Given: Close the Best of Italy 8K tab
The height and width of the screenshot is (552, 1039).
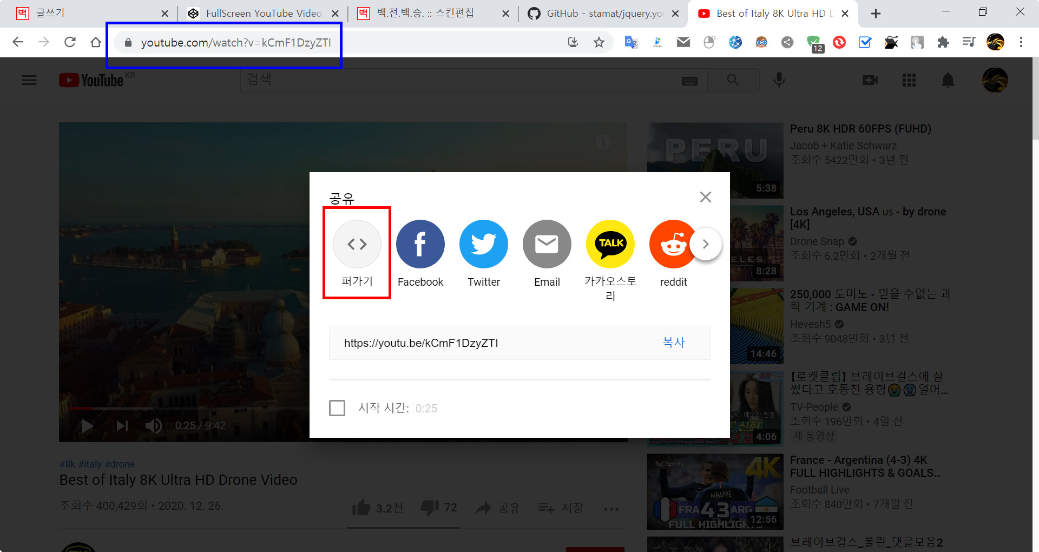Looking at the screenshot, I should (845, 14).
